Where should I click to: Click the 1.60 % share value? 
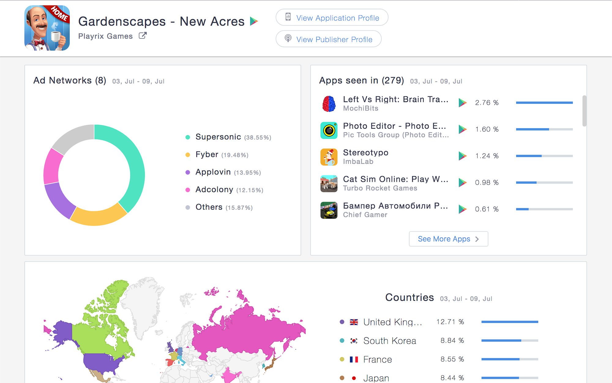coord(487,129)
